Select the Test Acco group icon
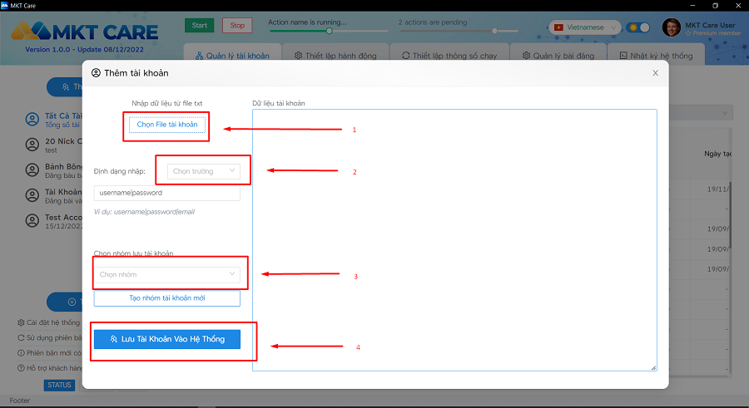This screenshot has width=749, height=408. (x=32, y=220)
